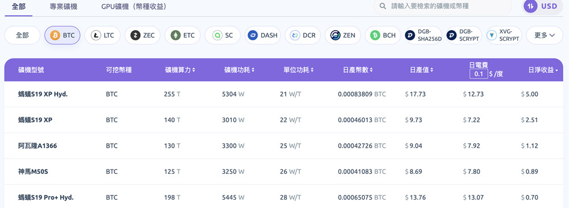
Task: Open the GPU礦機（幣種收益）tab
Action: (x=134, y=6)
